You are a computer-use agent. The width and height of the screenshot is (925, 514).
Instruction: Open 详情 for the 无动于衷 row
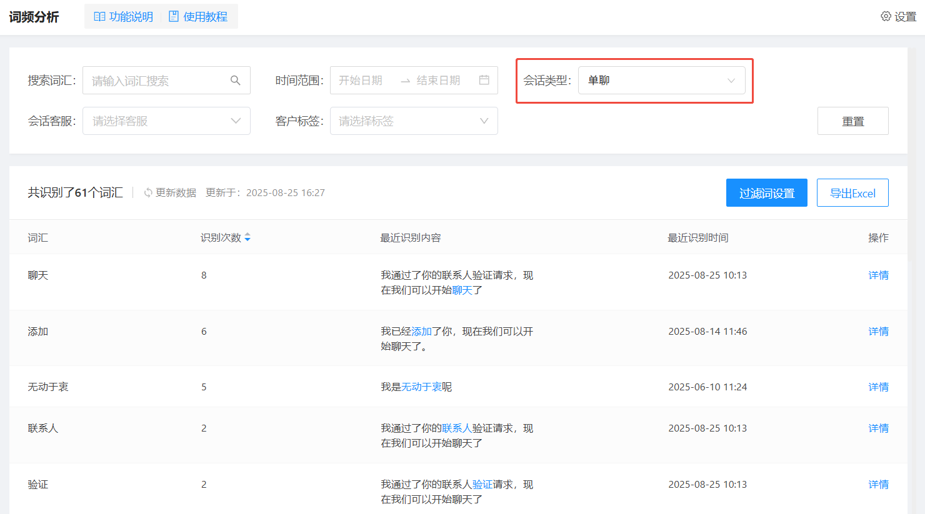878,387
